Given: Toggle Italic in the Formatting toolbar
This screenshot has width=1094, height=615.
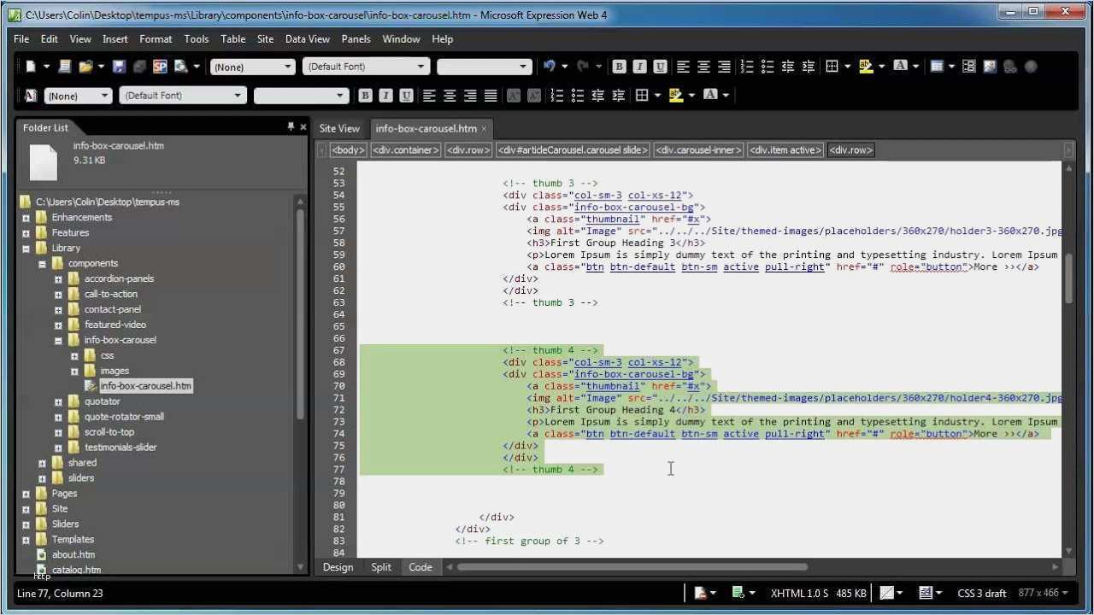Looking at the screenshot, I should click(x=385, y=96).
